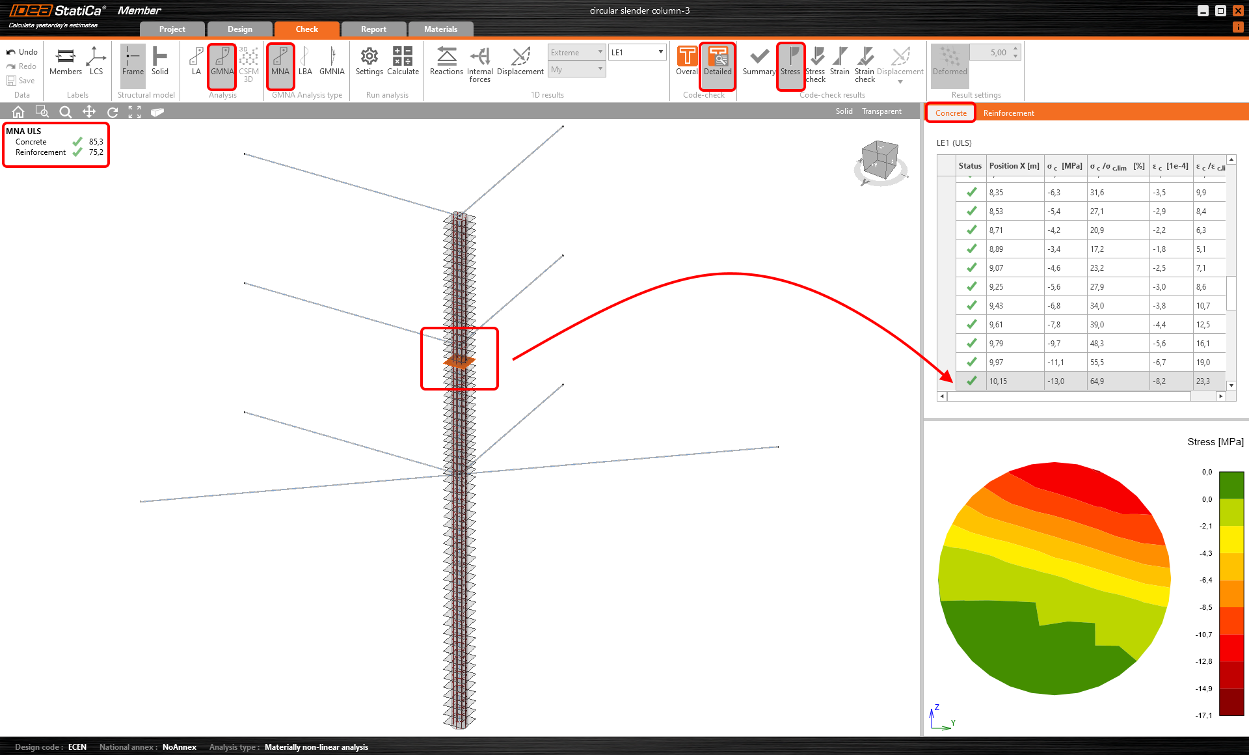Screen dimensions: 1249x755
Task: Open the Reinforcement results tab
Action: tap(1008, 113)
